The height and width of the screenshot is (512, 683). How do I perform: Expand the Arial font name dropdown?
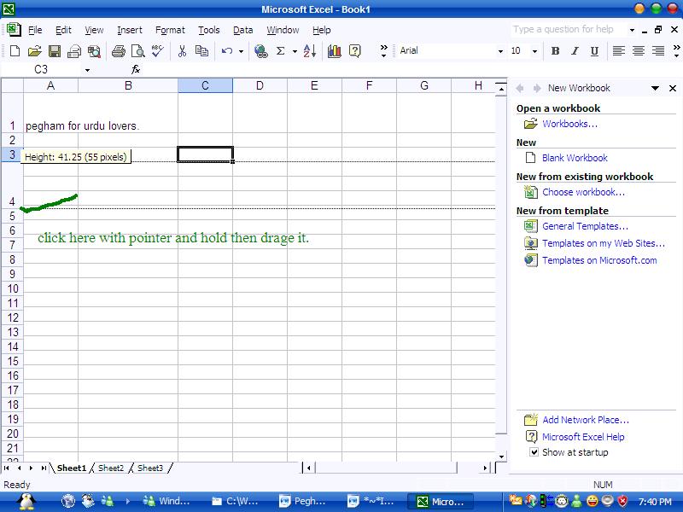pos(500,51)
